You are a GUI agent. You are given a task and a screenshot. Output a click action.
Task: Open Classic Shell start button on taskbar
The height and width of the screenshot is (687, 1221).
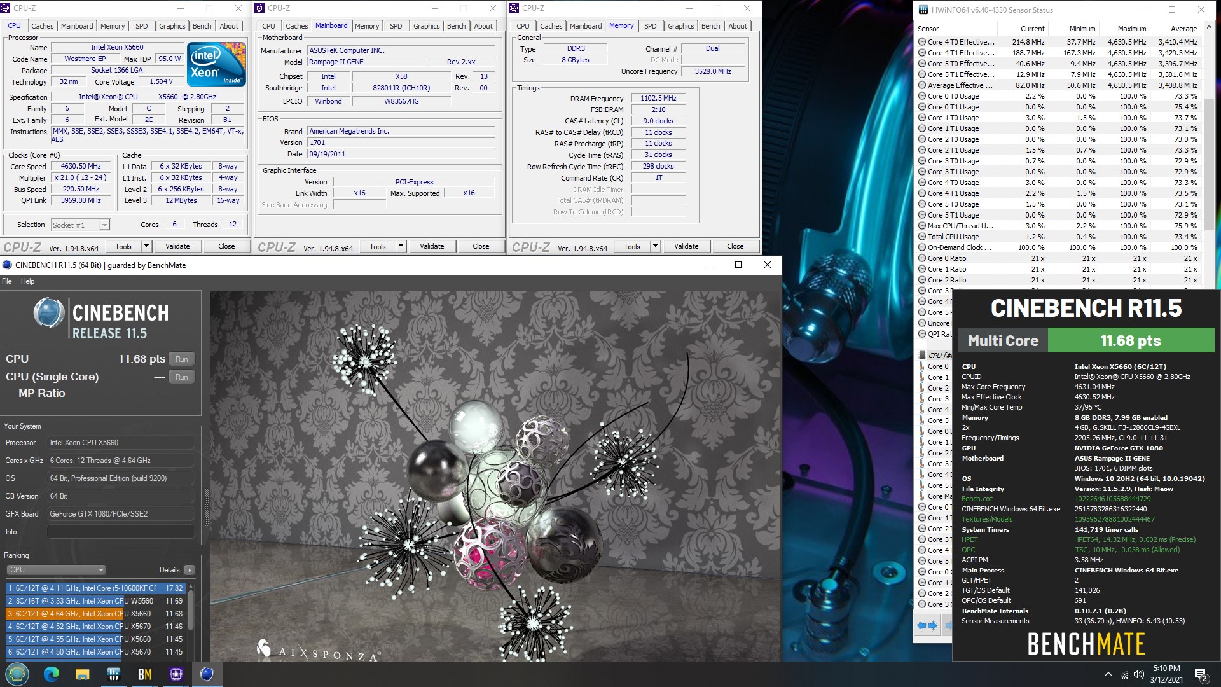(x=17, y=674)
